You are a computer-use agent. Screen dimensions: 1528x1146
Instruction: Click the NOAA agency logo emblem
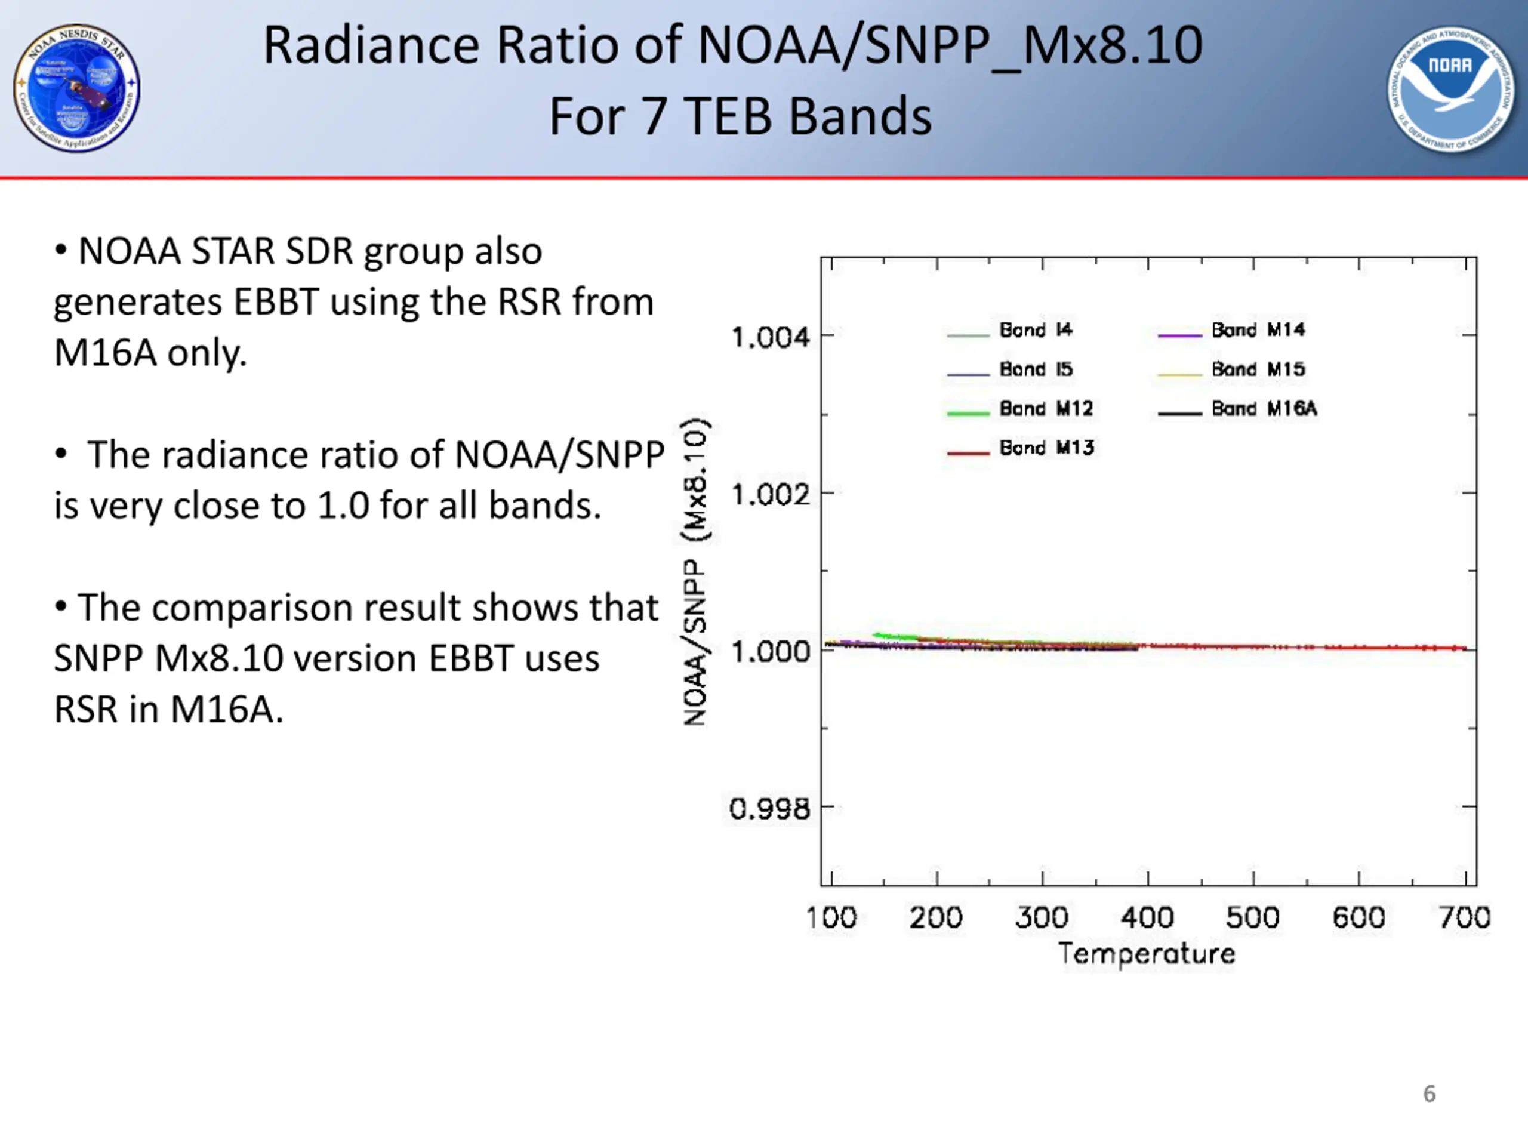coord(1450,89)
